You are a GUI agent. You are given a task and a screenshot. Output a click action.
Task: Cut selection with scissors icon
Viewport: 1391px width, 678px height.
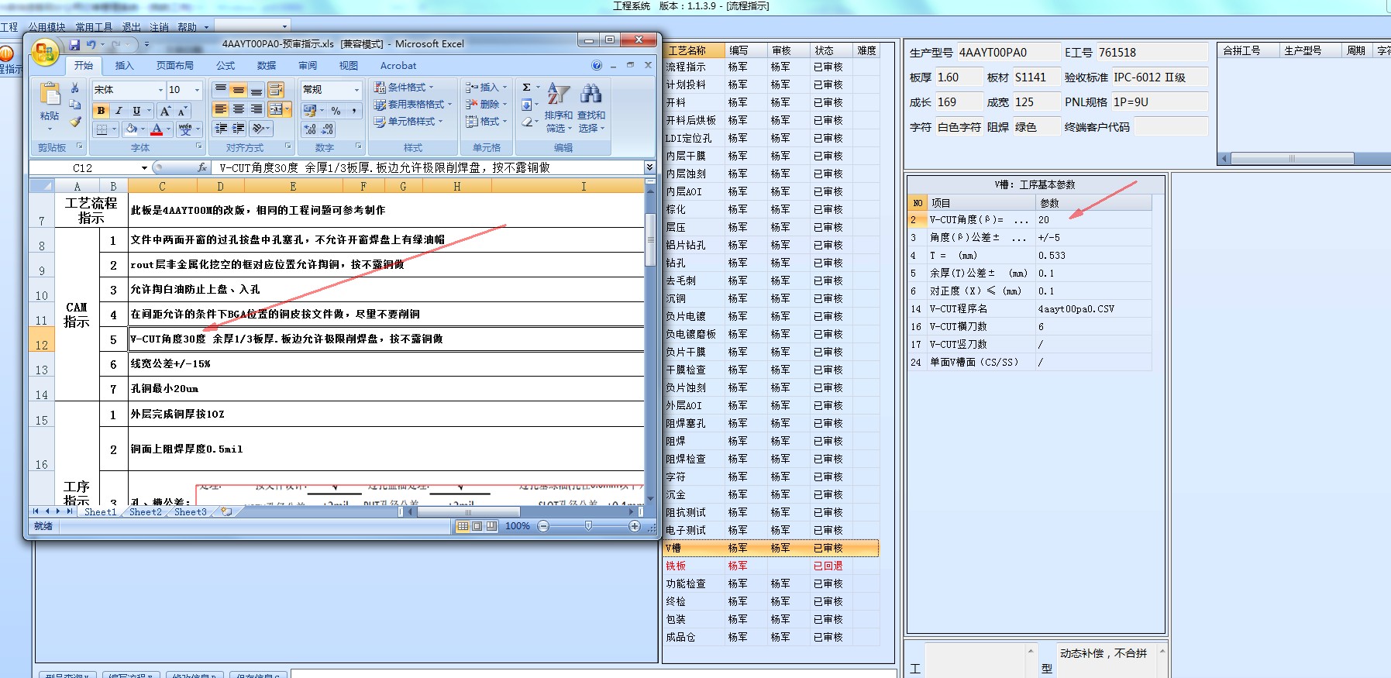75,88
